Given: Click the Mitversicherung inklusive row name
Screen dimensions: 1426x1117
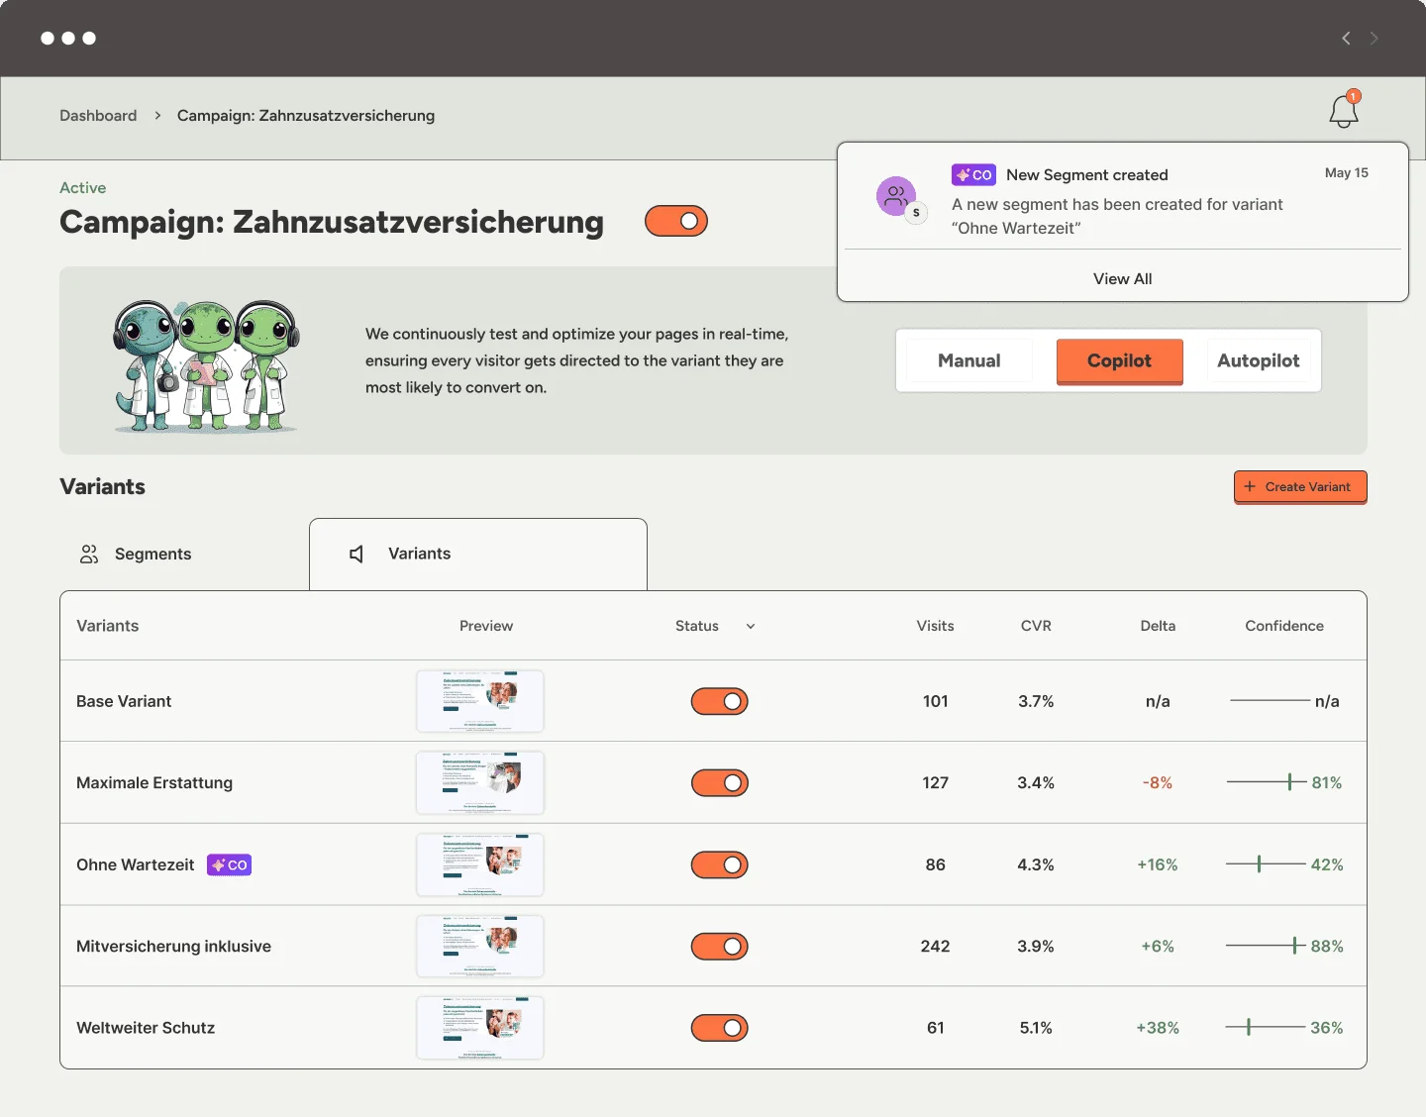Looking at the screenshot, I should pos(173,946).
